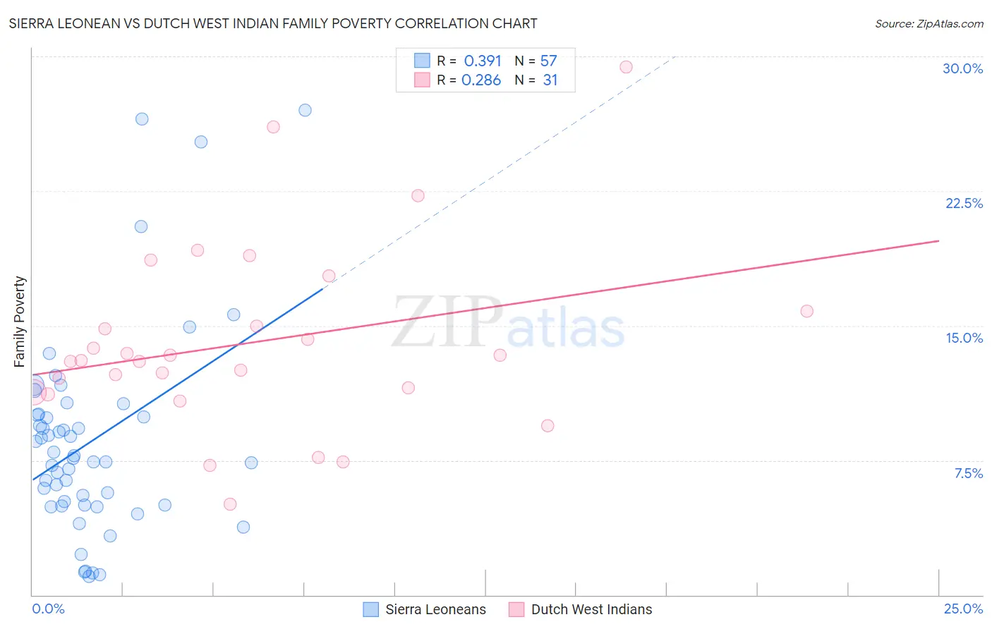This screenshot has height=629, width=992.
Task: Click the 25.0% x-axis end label
Action: tap(963, 609)
